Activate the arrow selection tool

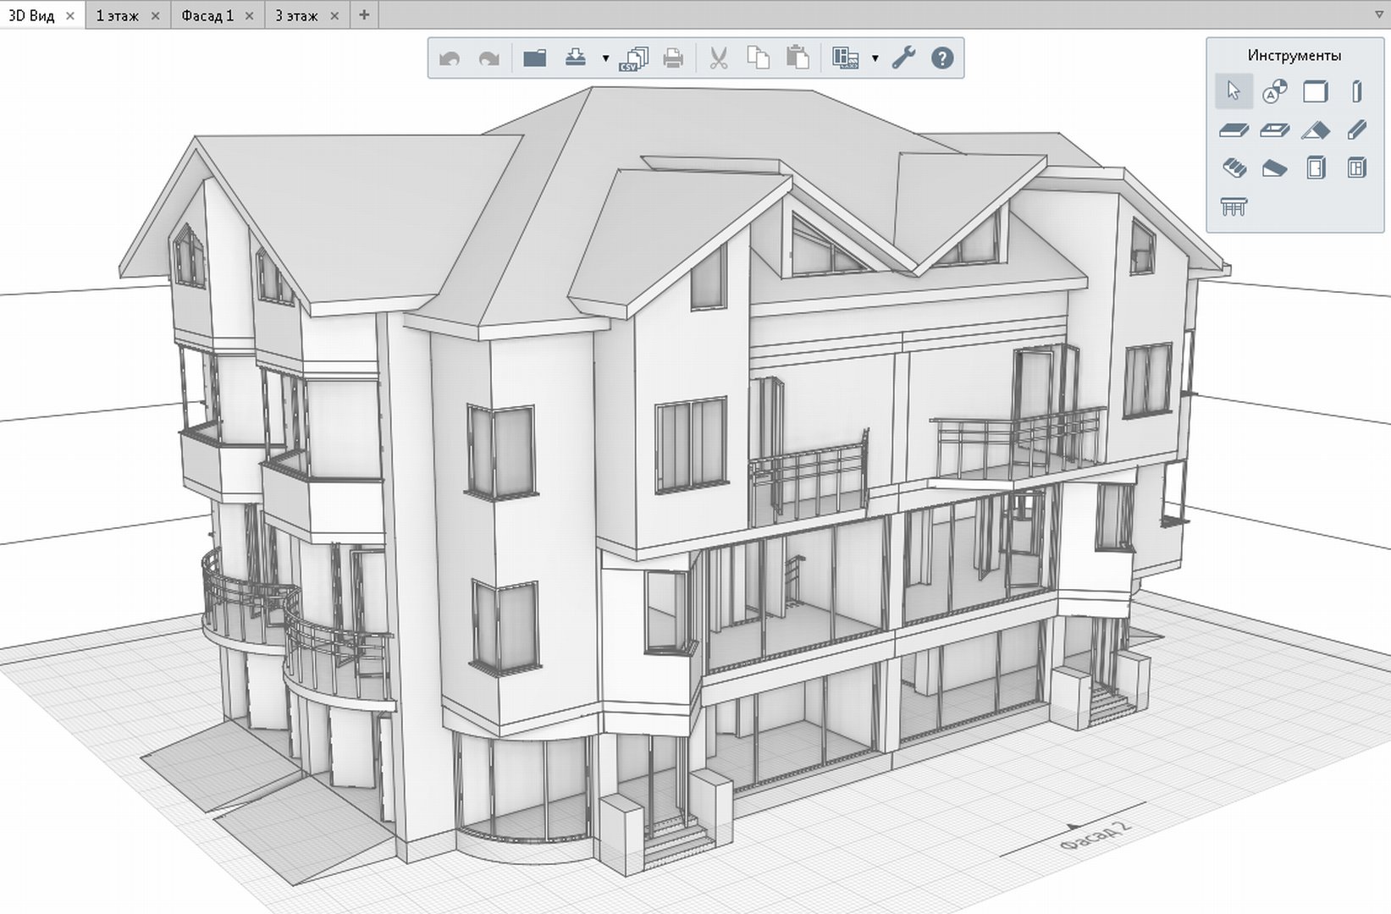[1234, 91]
